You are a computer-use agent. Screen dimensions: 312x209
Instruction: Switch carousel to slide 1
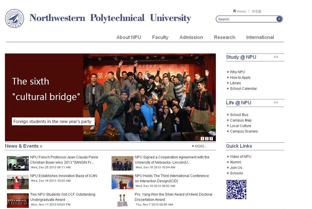point(202,139)
